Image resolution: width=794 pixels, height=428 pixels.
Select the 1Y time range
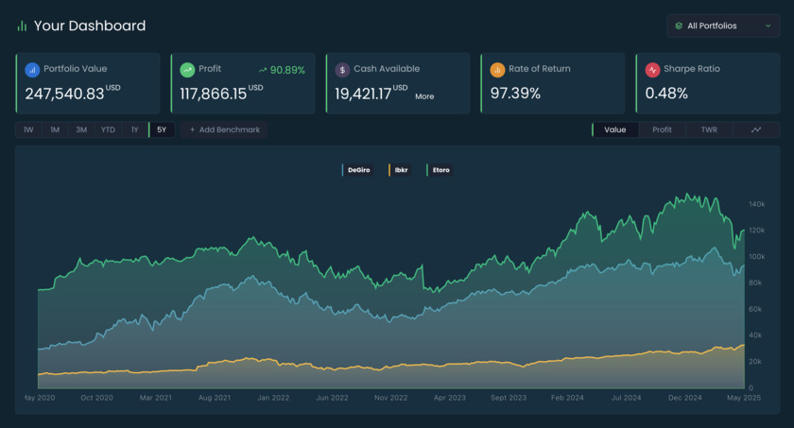134,129
